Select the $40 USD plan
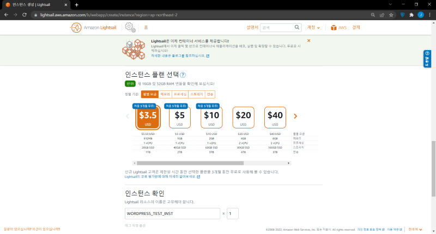 (x=275, y=118)
